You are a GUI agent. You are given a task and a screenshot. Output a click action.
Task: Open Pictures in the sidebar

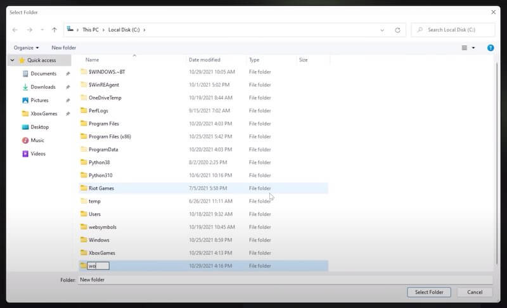(39, 100)
